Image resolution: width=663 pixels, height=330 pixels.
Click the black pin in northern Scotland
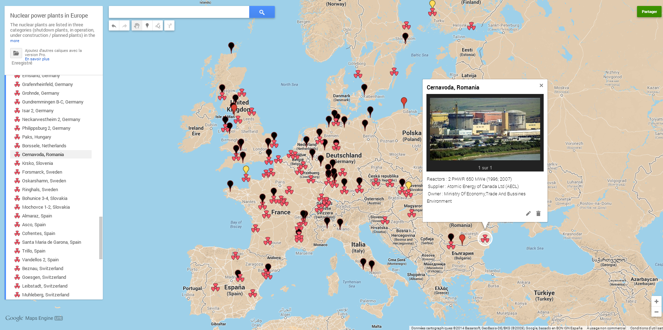tap(231, 47)
